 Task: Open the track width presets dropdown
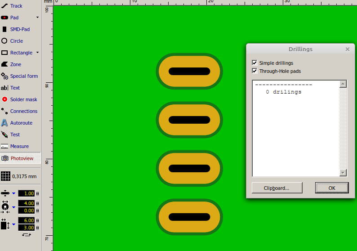coord(13,193)
